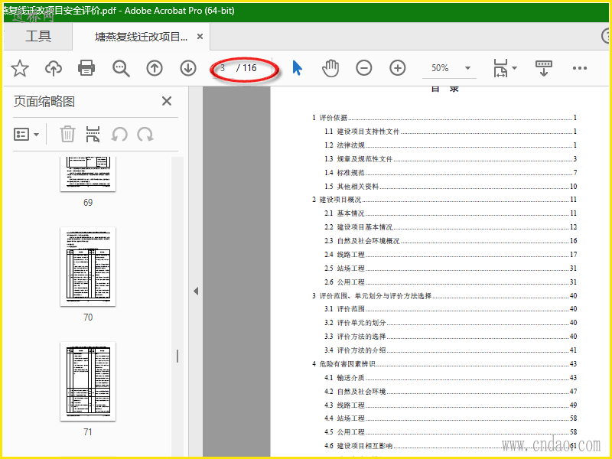Select page 71 thumbnail
The image size is (612, 459).
tap(88, 381)
